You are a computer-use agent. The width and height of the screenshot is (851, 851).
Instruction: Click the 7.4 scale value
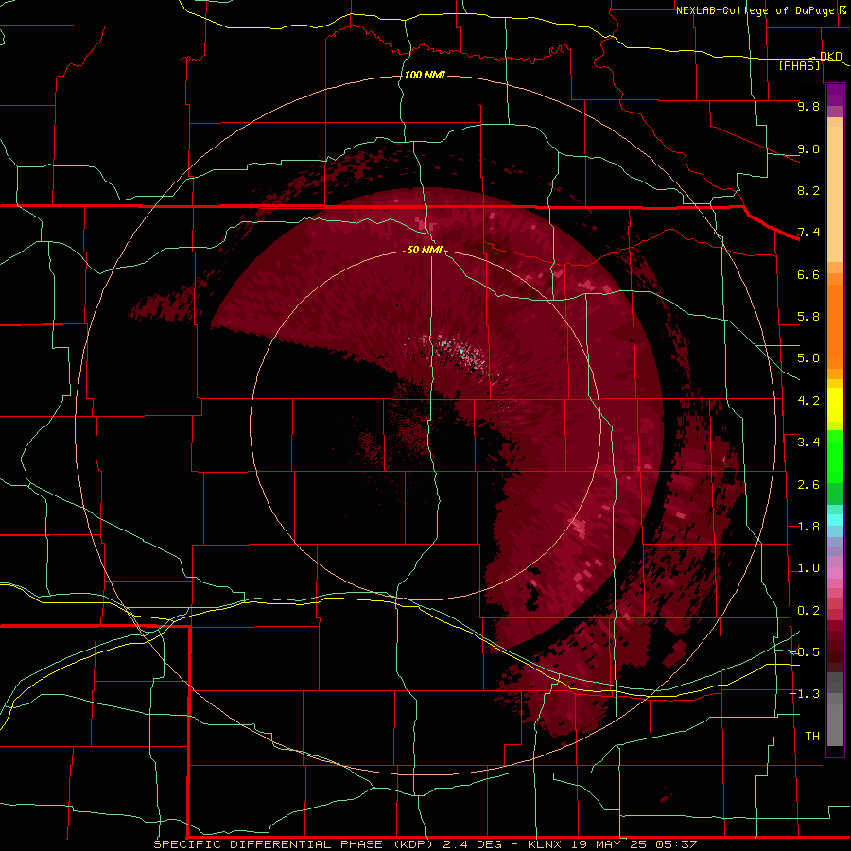click(808, 233)
